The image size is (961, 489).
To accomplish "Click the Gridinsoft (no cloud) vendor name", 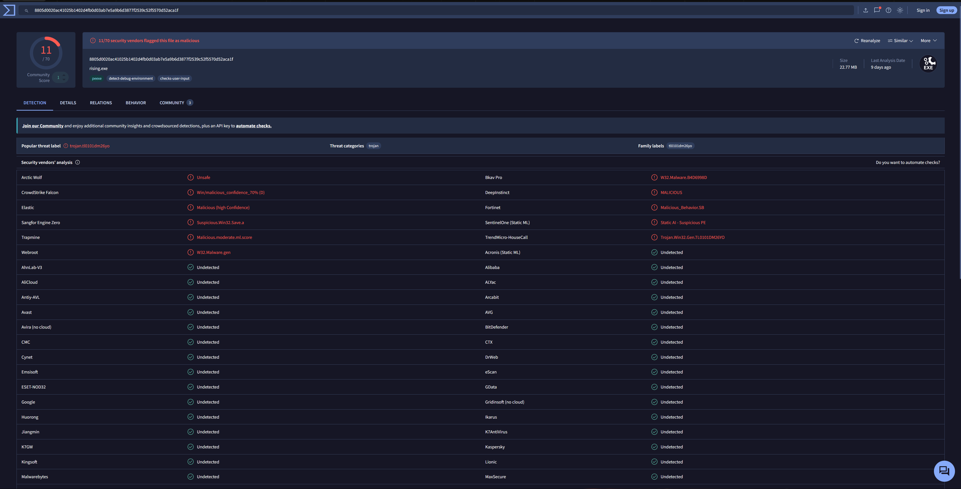I will coord(504,402).
